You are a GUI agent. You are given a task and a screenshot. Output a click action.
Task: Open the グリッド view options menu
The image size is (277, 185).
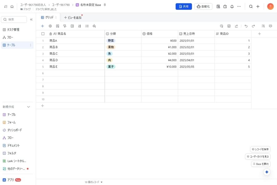pos(56,18)
